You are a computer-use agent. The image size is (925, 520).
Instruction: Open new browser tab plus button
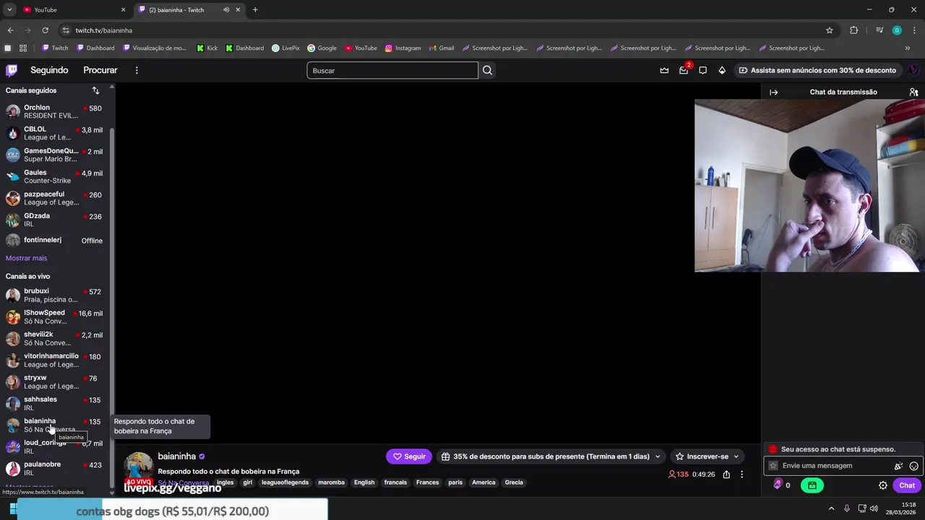coord(255,9)
